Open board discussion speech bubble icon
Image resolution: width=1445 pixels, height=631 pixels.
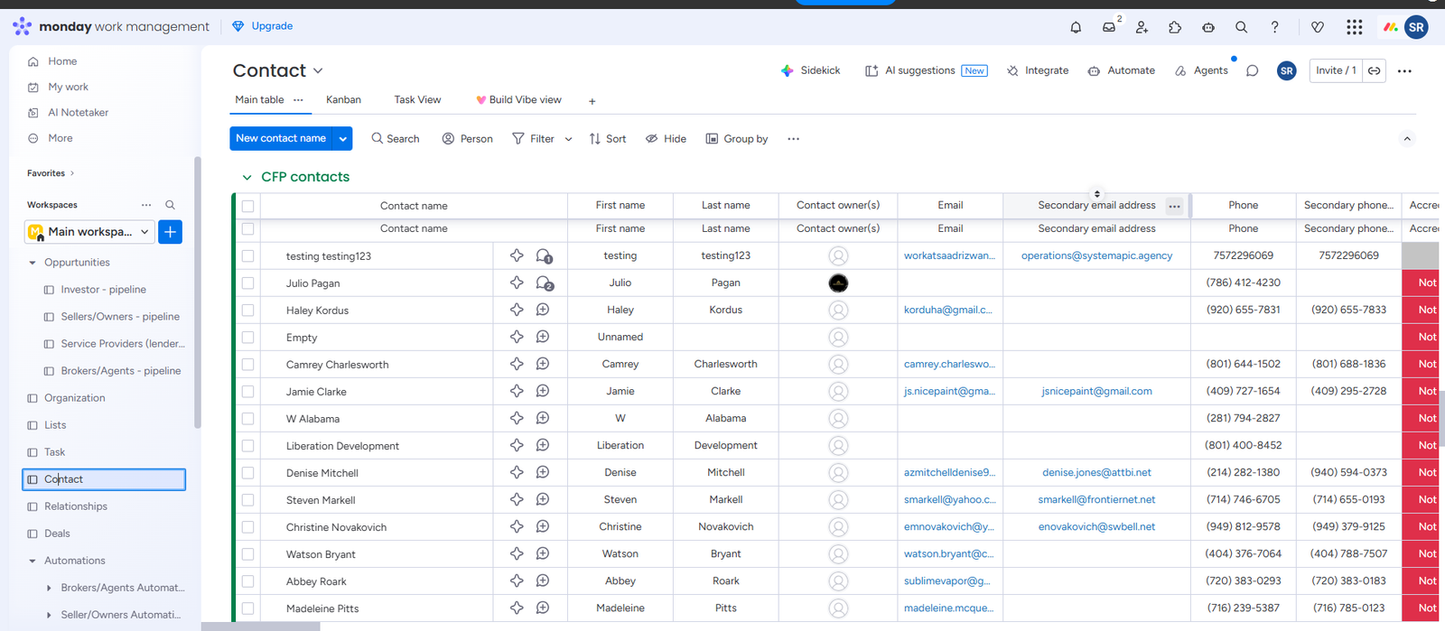[x=1252, y=70]
